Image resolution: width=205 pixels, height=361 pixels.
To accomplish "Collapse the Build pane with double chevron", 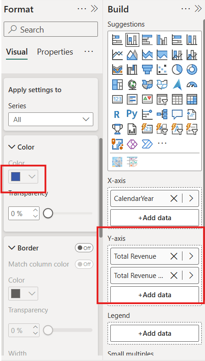I will point(198,9).
